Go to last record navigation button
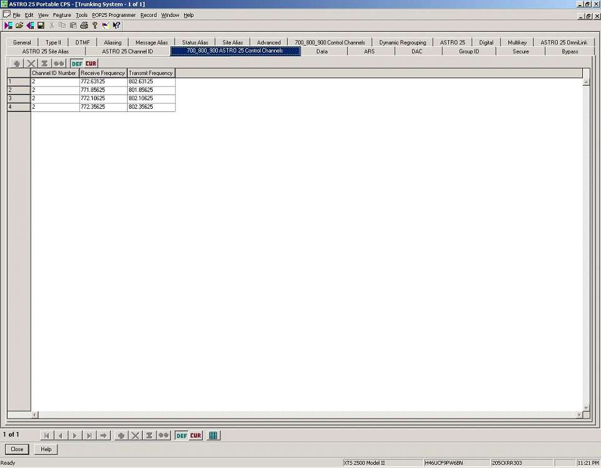Screen dimensions: 601x468 (90, 435)
